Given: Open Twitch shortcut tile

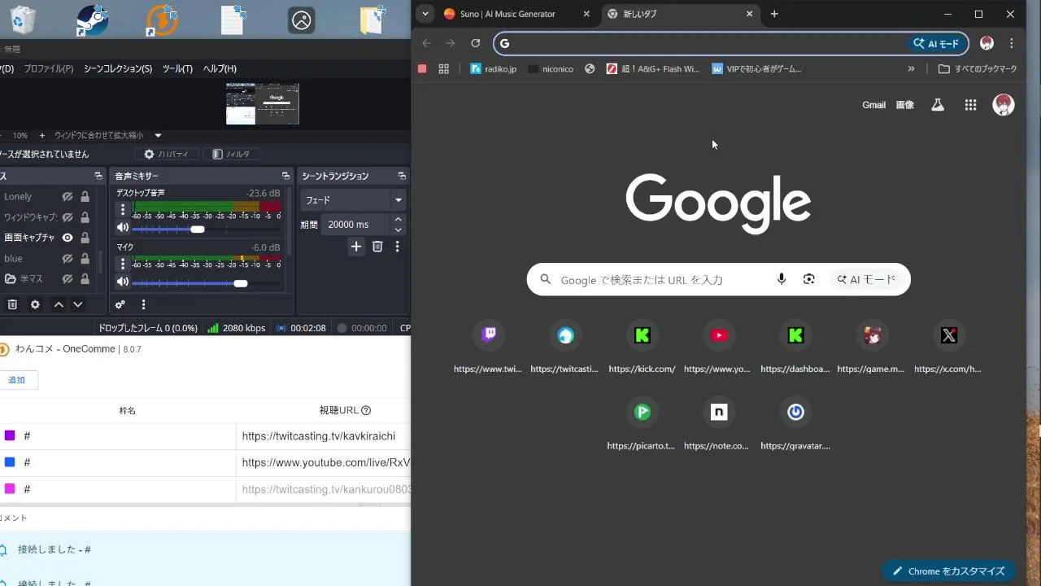Looking at the screenshot, I should pyautogui.click(x=489, y=346).
